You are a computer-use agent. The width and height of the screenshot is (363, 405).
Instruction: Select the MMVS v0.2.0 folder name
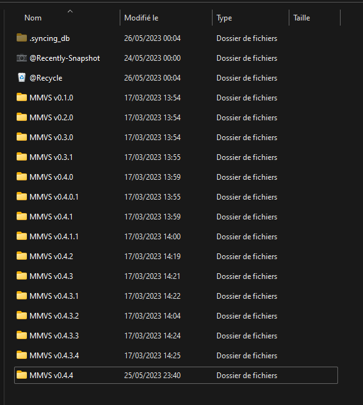pyautogui.click(x=51, y=118)
